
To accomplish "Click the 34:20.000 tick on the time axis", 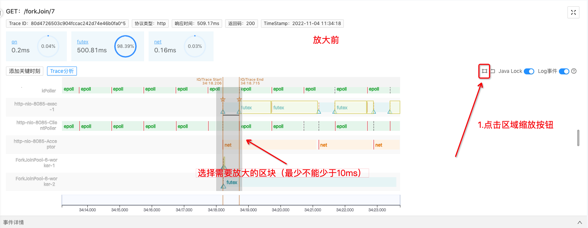I will point(281,210).
